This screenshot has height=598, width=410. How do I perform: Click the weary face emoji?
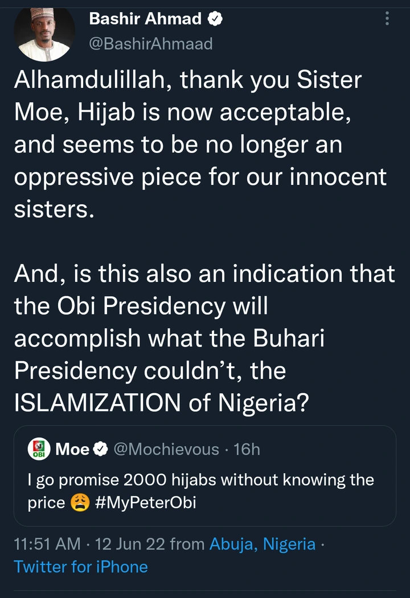tap(81, 504)
